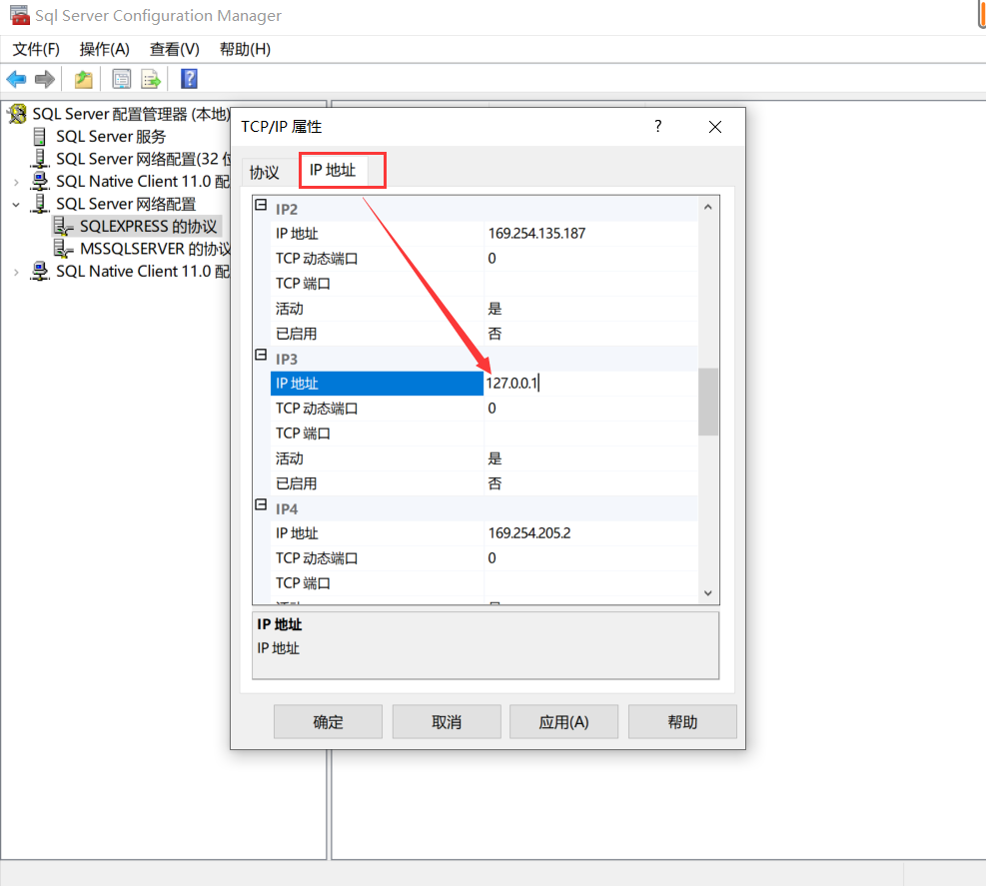Collapse the IP4 section

(x=261, y=505)
